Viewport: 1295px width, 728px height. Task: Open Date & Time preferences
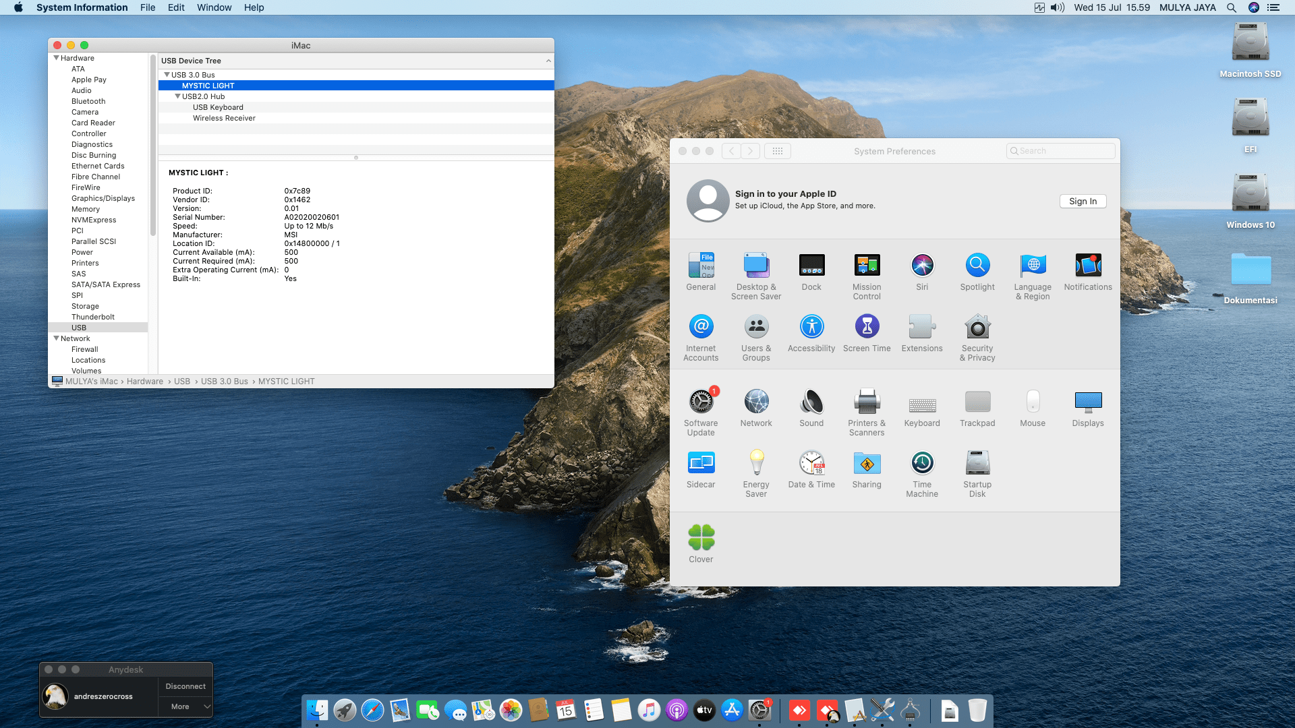point(811,469)
